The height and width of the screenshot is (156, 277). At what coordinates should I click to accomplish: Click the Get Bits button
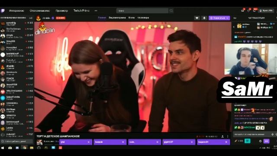(x=266, y=11)
